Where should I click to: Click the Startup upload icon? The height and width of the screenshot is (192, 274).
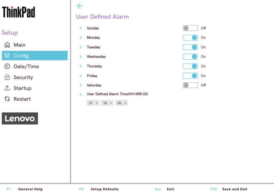coord(7,88)
